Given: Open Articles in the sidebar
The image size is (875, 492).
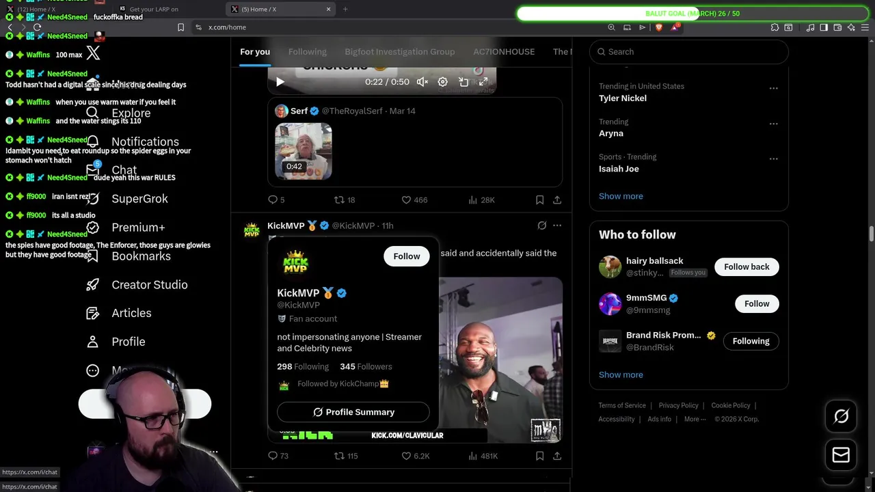Looking at the screenshot, I should pyautogui.click(x=118, y=313).
